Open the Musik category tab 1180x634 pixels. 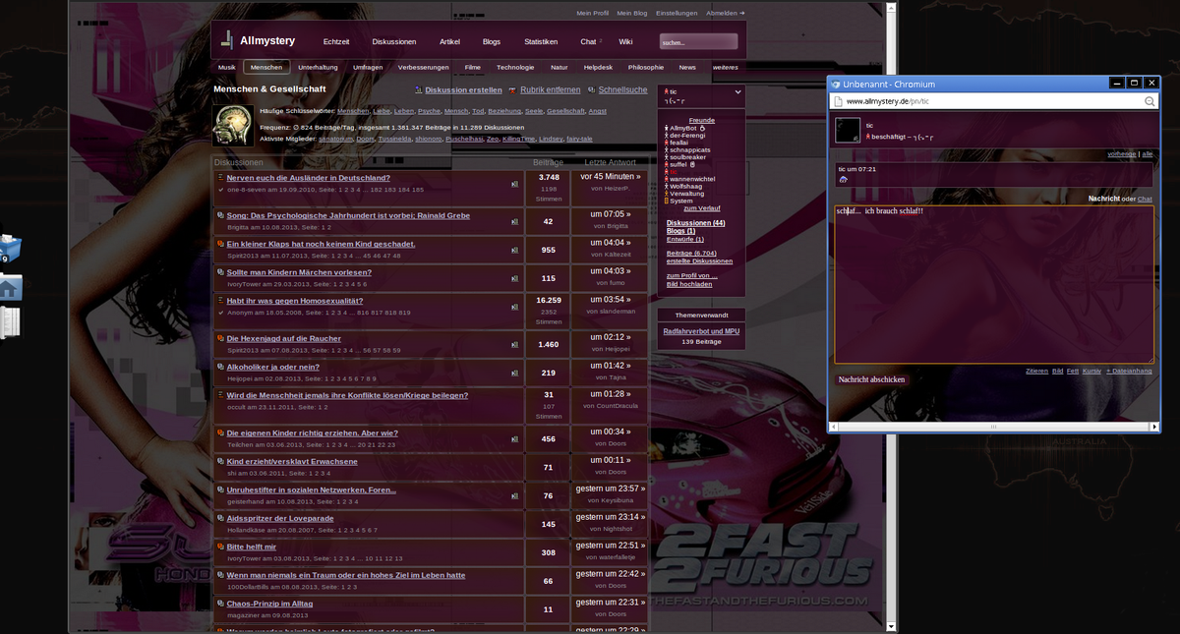[x=227, y=67]
